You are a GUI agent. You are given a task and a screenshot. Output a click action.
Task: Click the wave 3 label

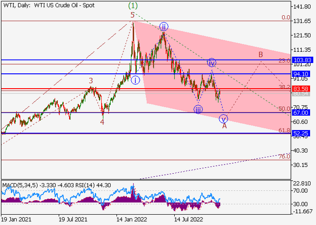pyautogui.click(x=91, y=81)
